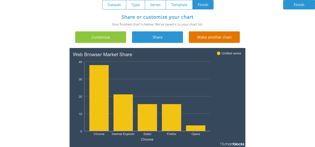Go to the Series tab
Viewport: 315px width, 147px height.
(x=155, y=5)
